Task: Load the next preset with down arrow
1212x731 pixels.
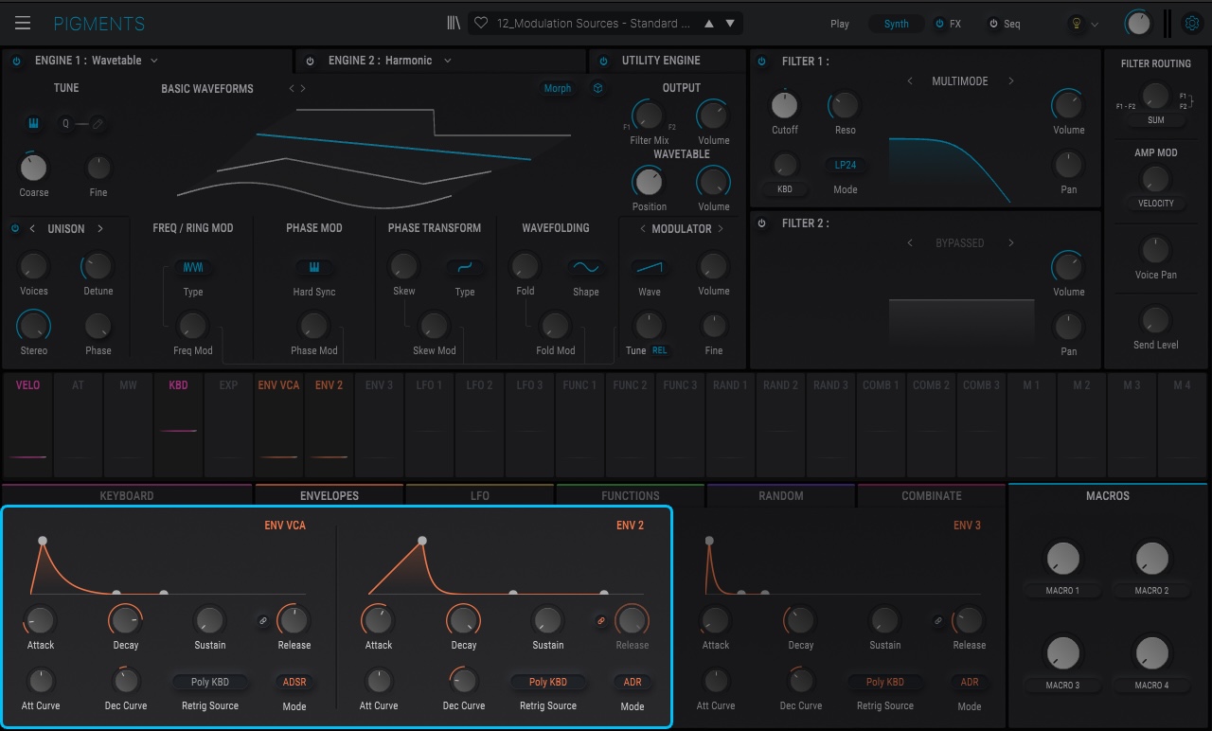Action: pyautogui.click(x=730, y=24)
